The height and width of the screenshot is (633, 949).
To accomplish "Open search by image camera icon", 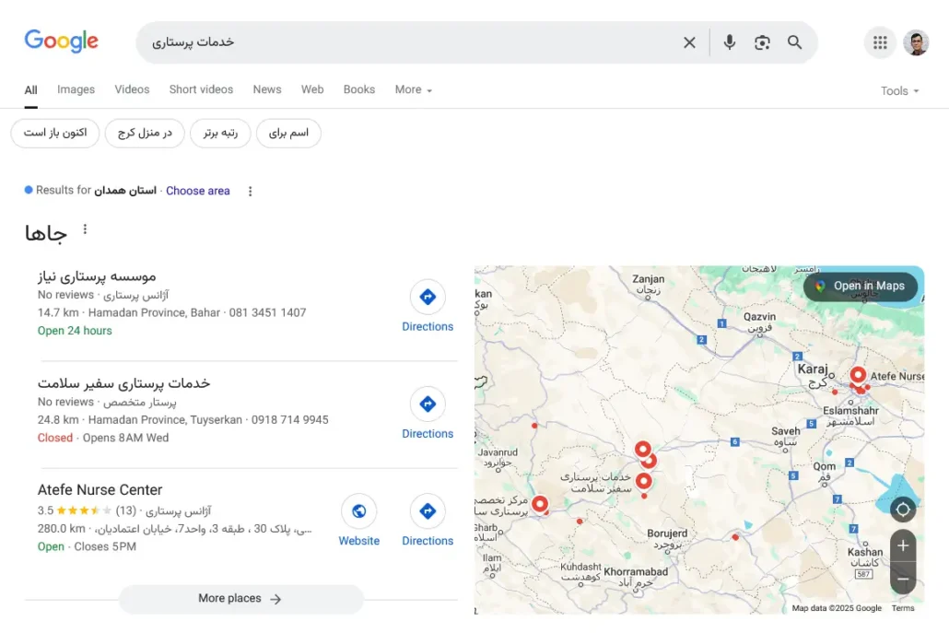I will tap(762, 42).
